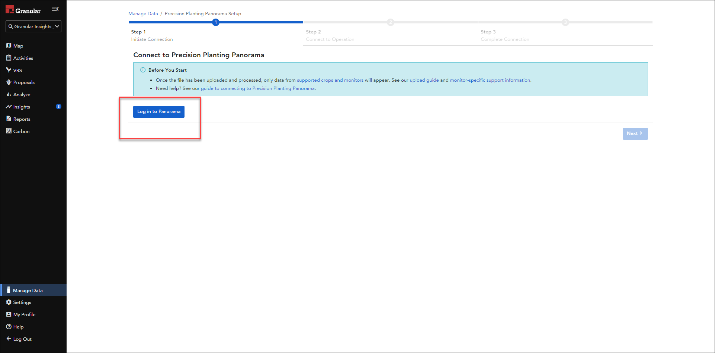The width and height of the screenshot is (715, 353).
Task: Go to the My Profile menu item
Action: pyautogui.click(x=33, y=315)
